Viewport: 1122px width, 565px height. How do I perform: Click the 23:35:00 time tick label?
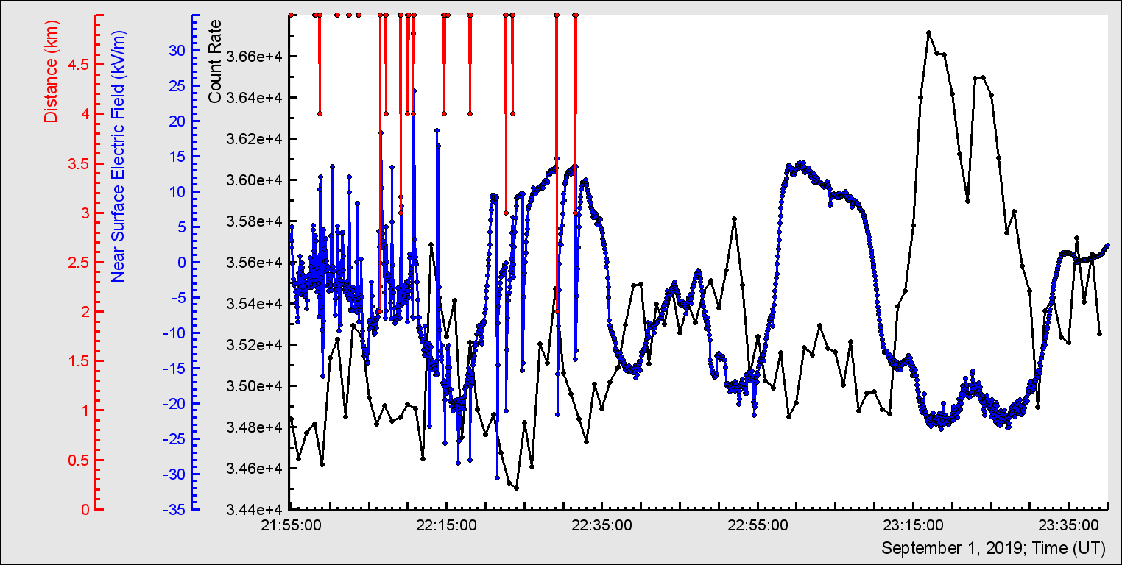pos(1068,525)
